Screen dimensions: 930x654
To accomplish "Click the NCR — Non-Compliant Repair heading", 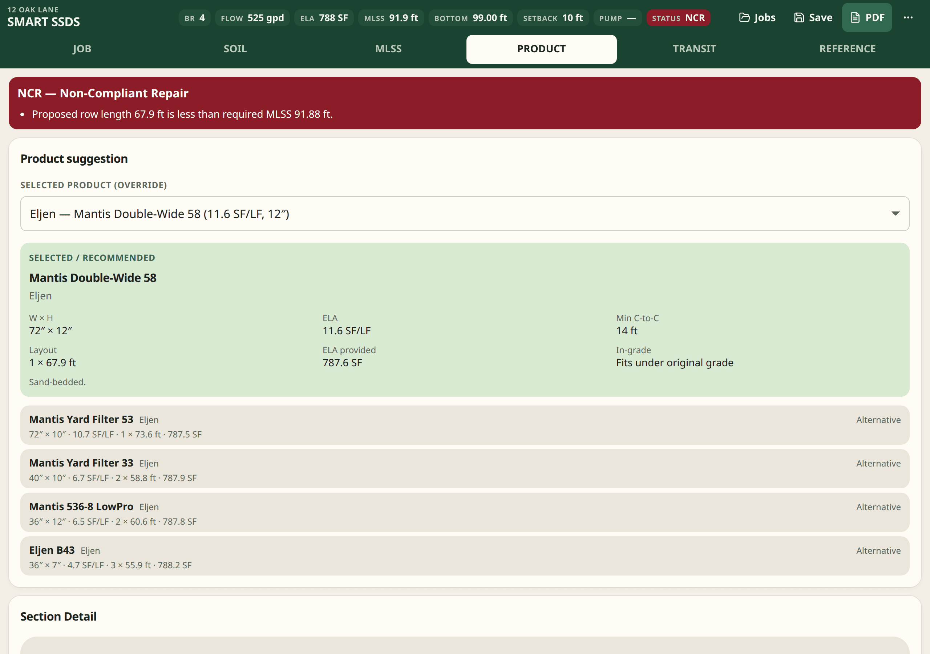I will [x=103, y=93].
